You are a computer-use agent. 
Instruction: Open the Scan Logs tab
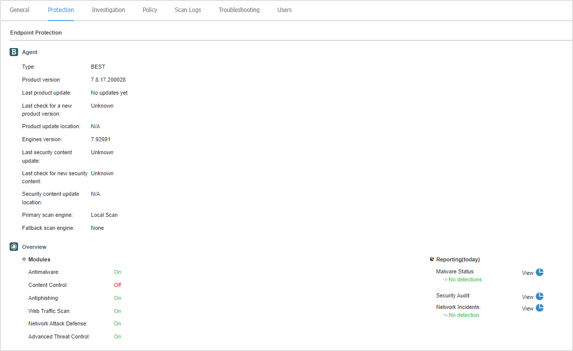tap(187, 10)
